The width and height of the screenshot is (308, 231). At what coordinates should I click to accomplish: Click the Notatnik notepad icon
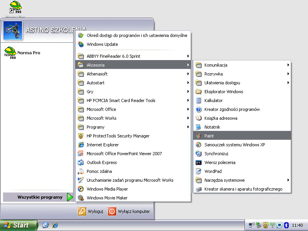click(x=199, y=127)
